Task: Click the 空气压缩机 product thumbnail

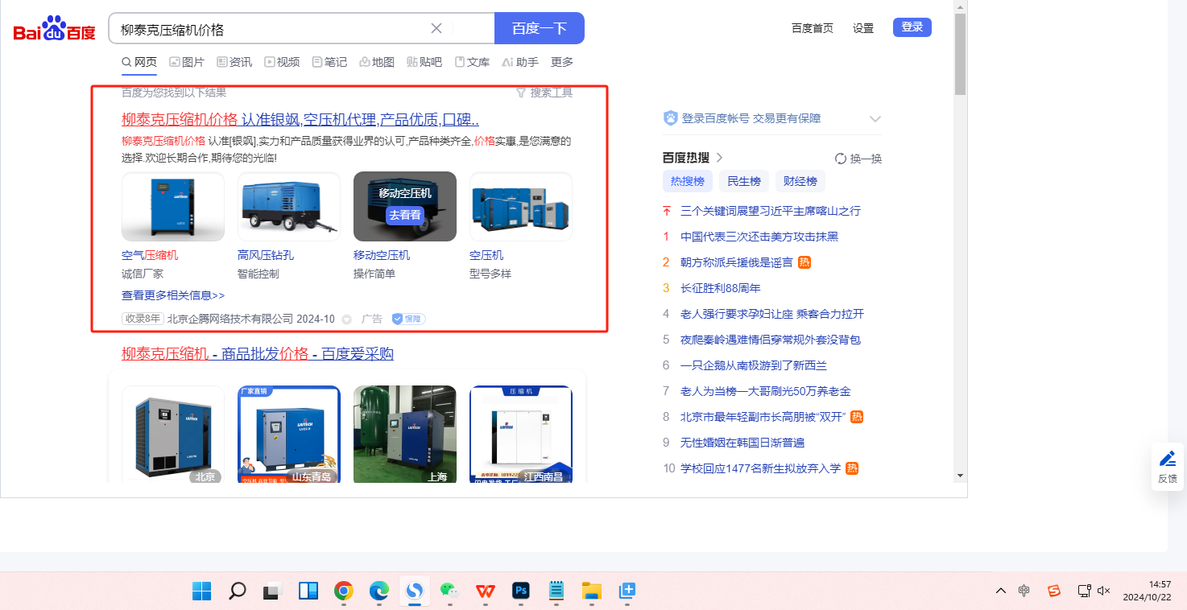Action: [173, 207]
